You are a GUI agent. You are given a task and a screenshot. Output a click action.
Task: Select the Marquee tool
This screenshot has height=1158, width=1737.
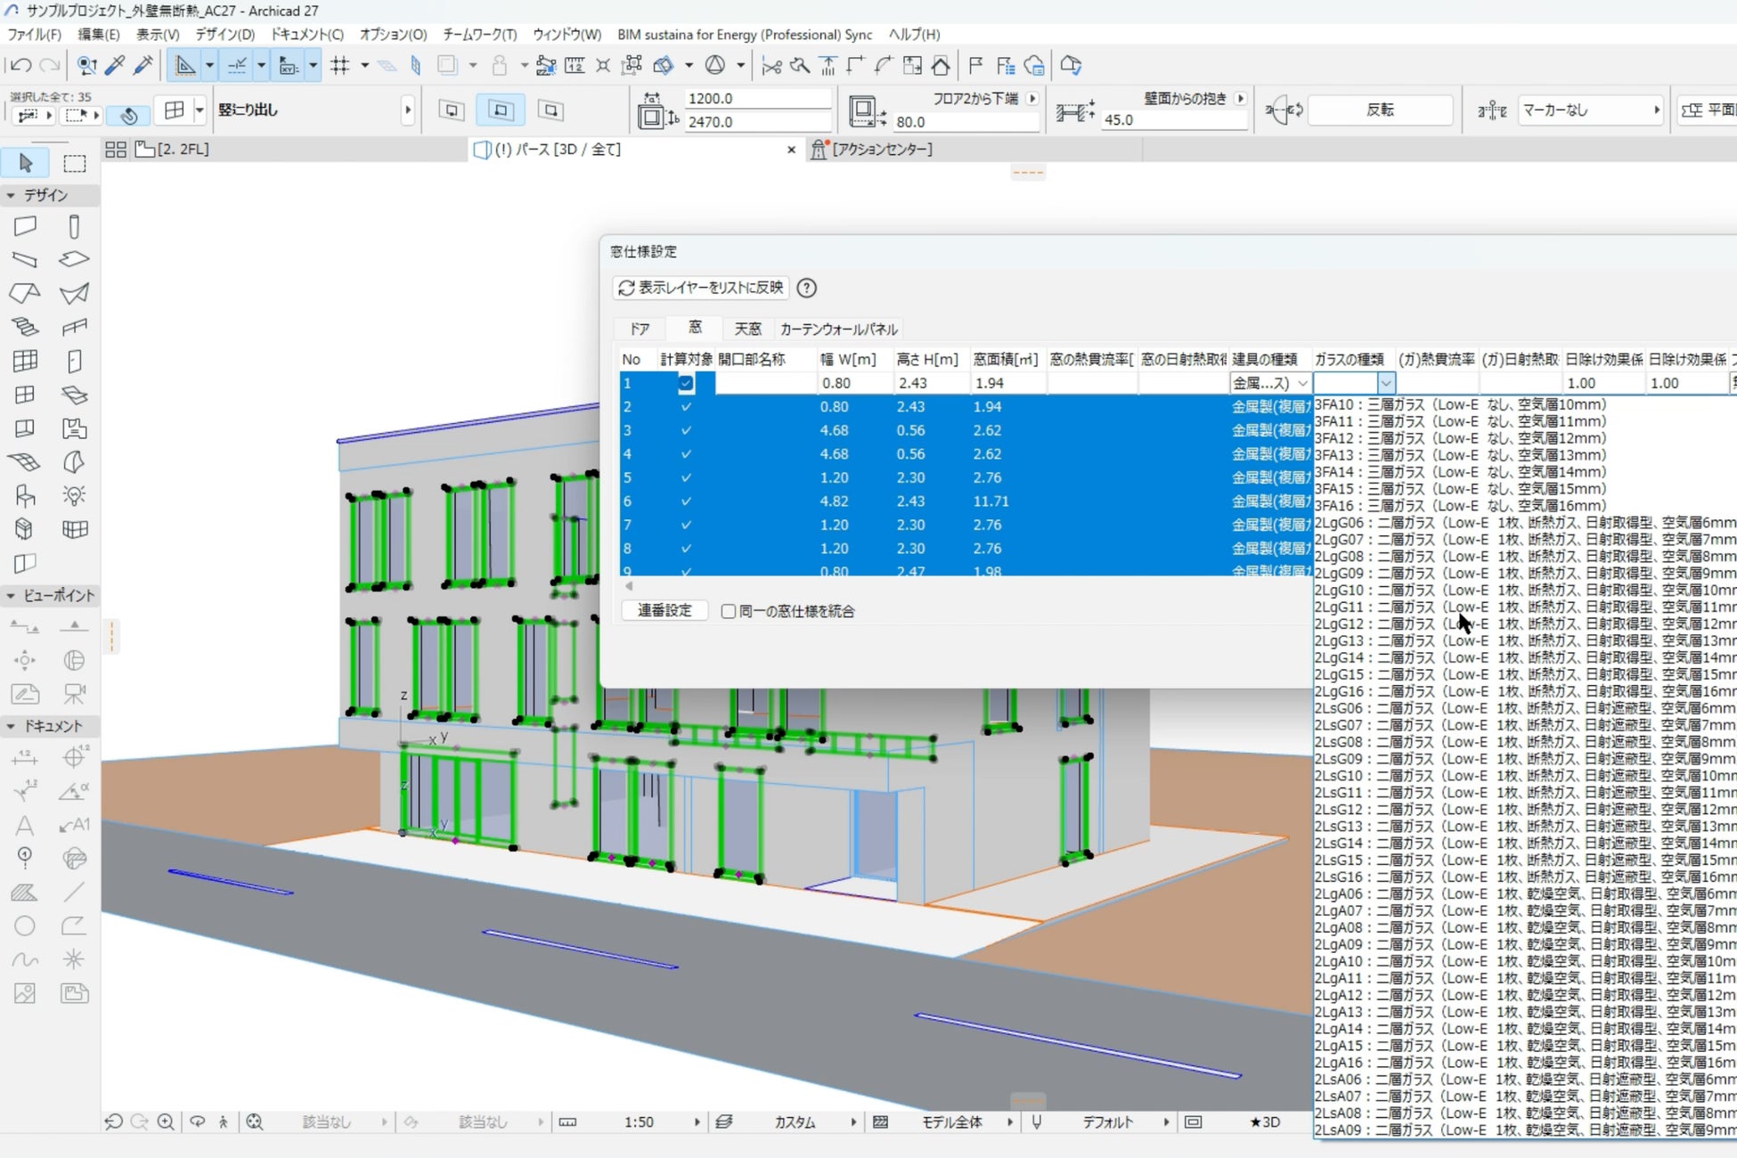[75, 163]
